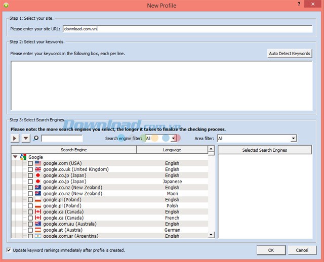The height and width of the screenshot is (262, 324).
Task: Click the USA flag icon for google.com
Action: point(38,163)
